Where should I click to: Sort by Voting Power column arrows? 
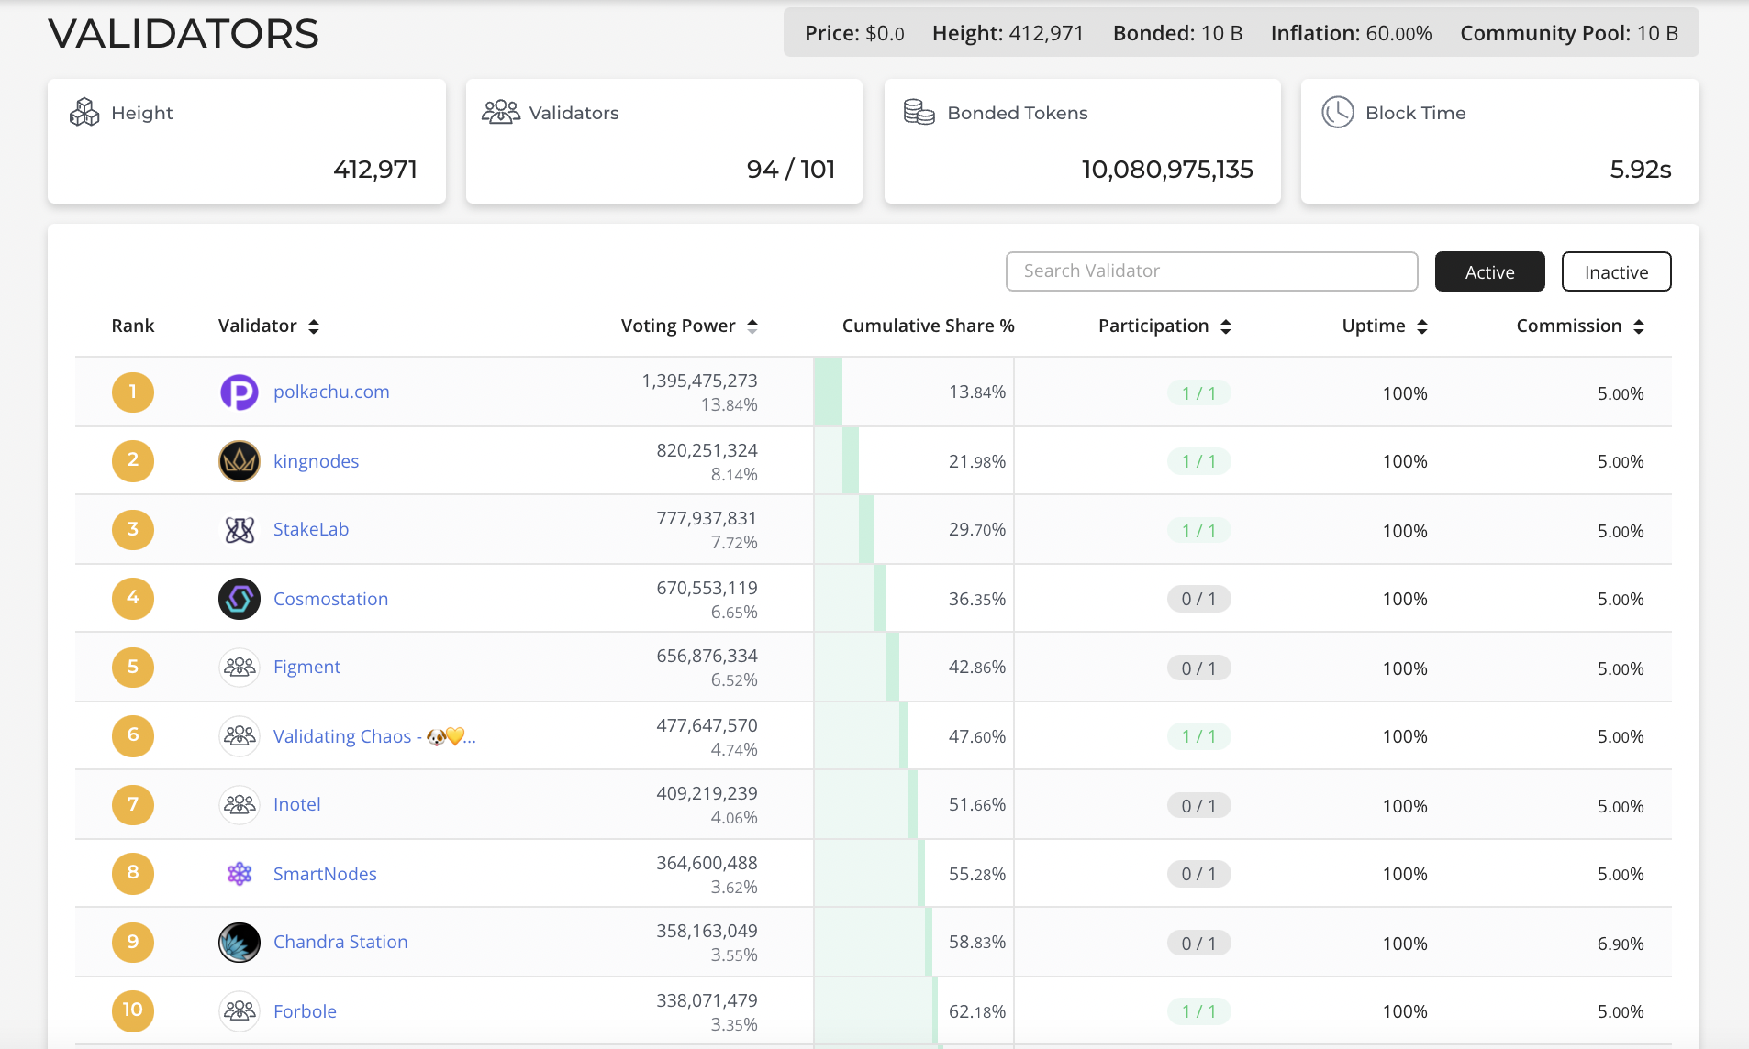pos(752,326)
